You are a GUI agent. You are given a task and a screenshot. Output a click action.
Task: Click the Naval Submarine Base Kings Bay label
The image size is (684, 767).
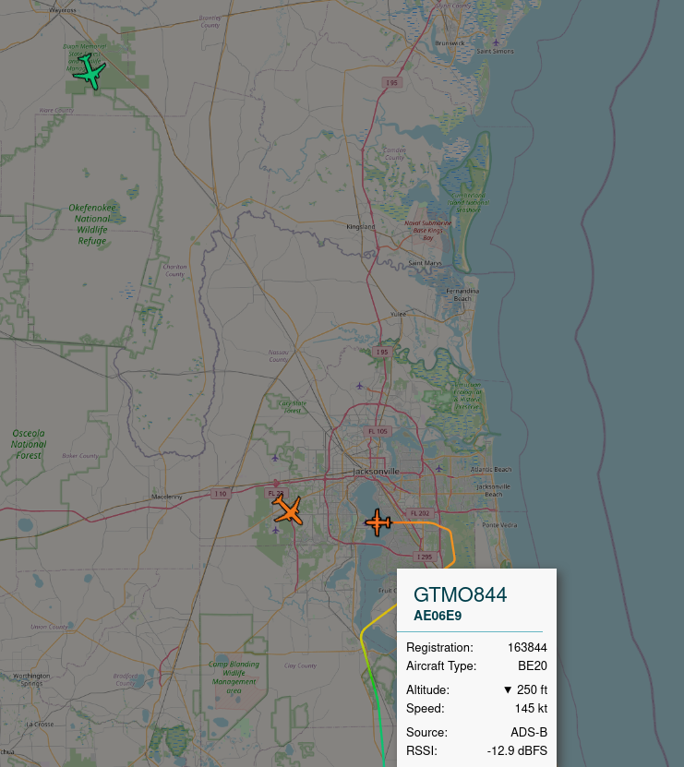(428, 231)
